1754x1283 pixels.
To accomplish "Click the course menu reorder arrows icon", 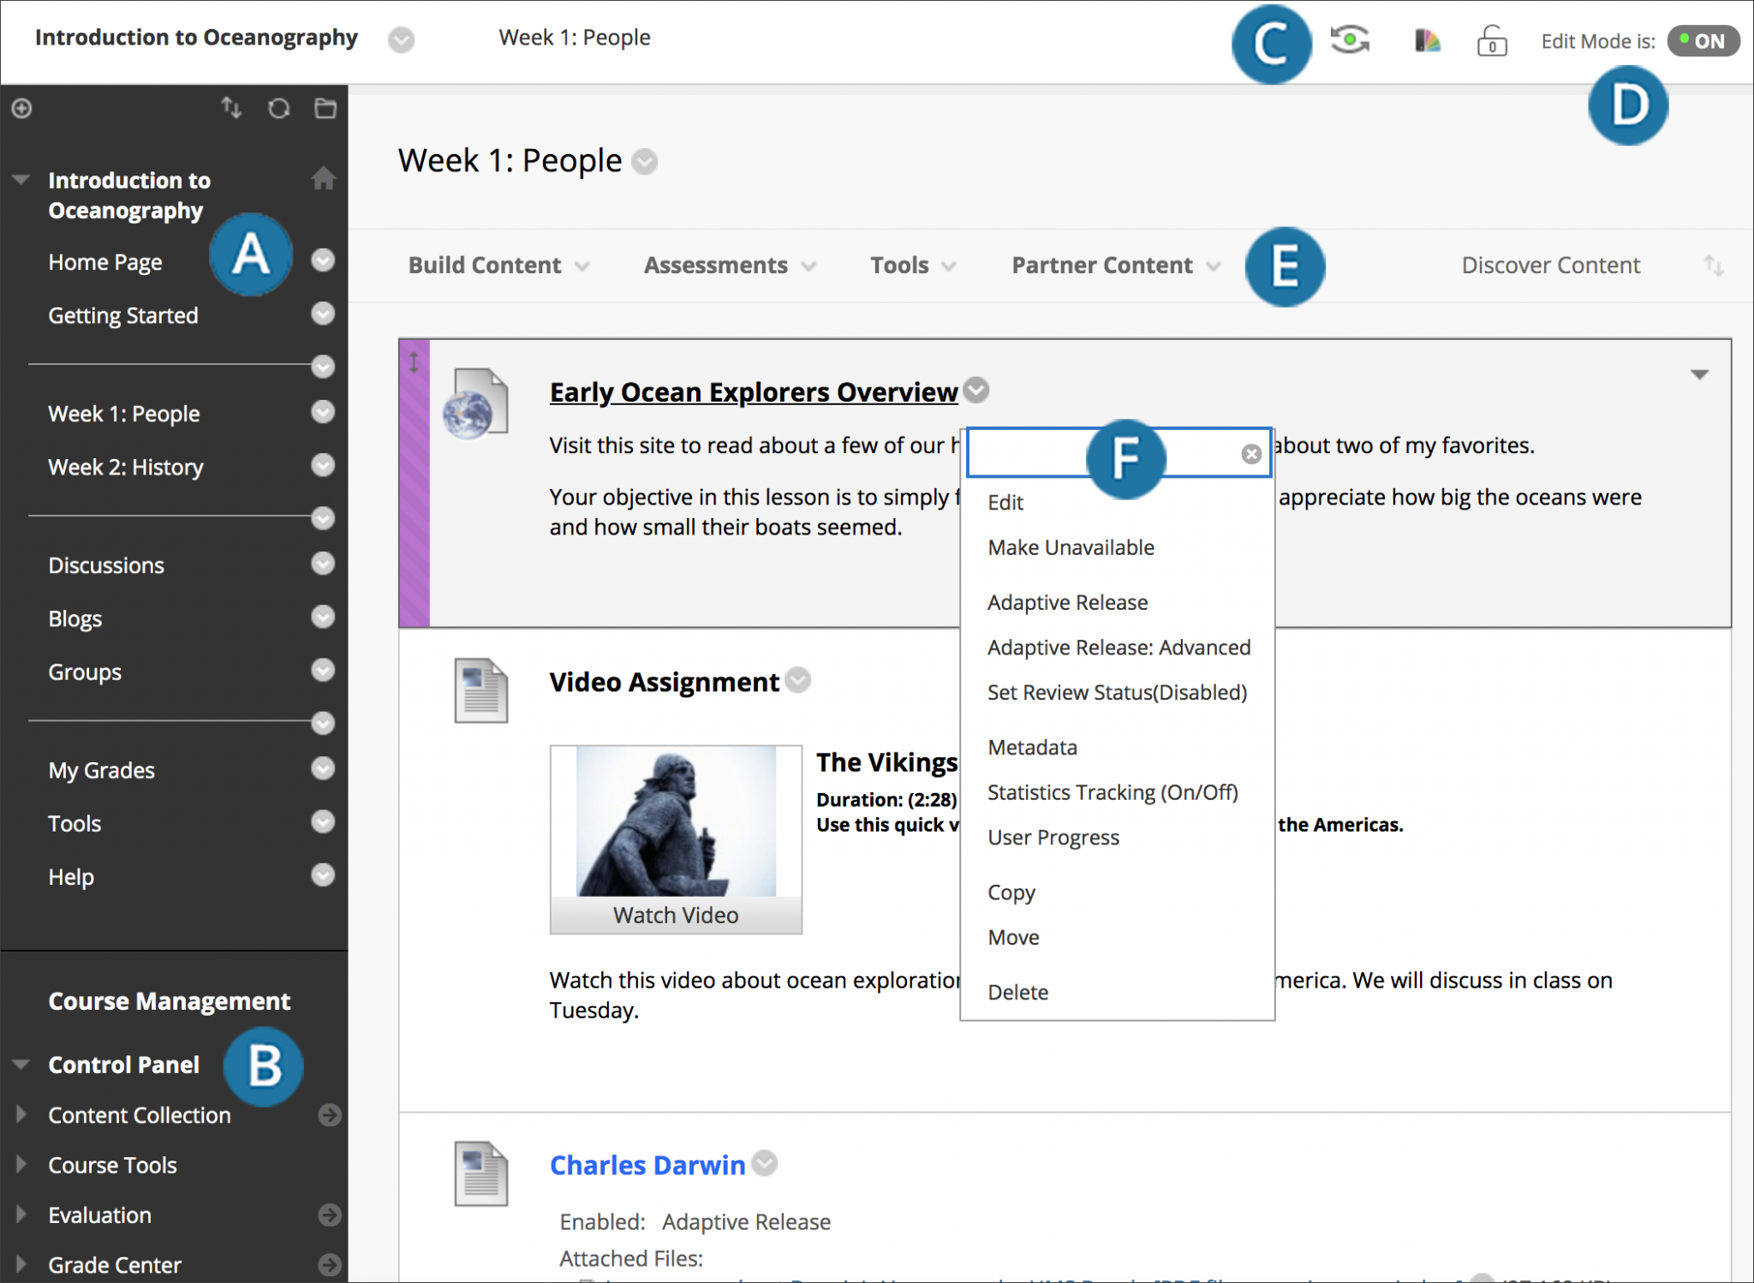I will click(x=231, y=108).
